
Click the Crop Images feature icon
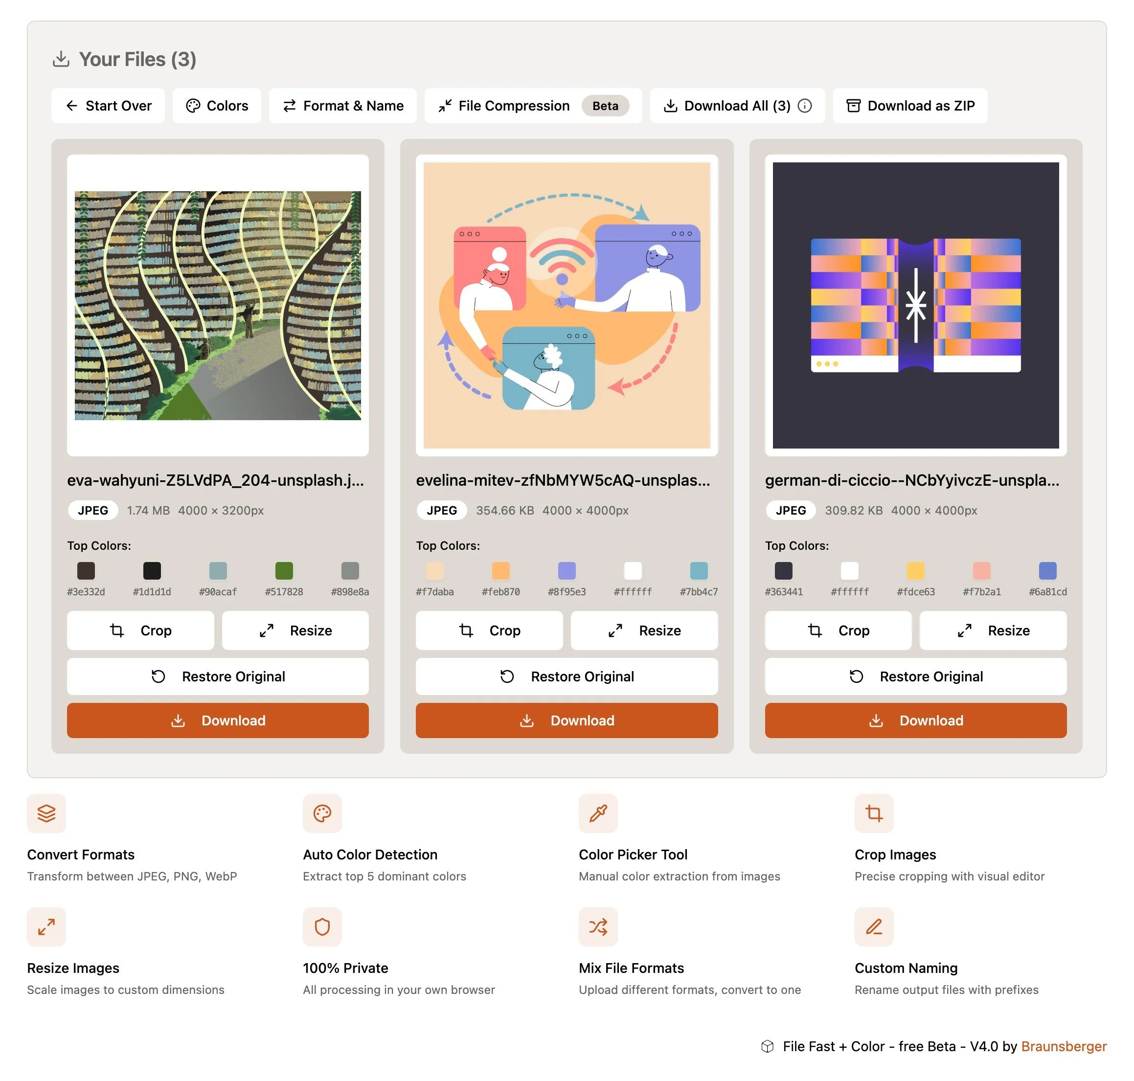pos(874,813)
